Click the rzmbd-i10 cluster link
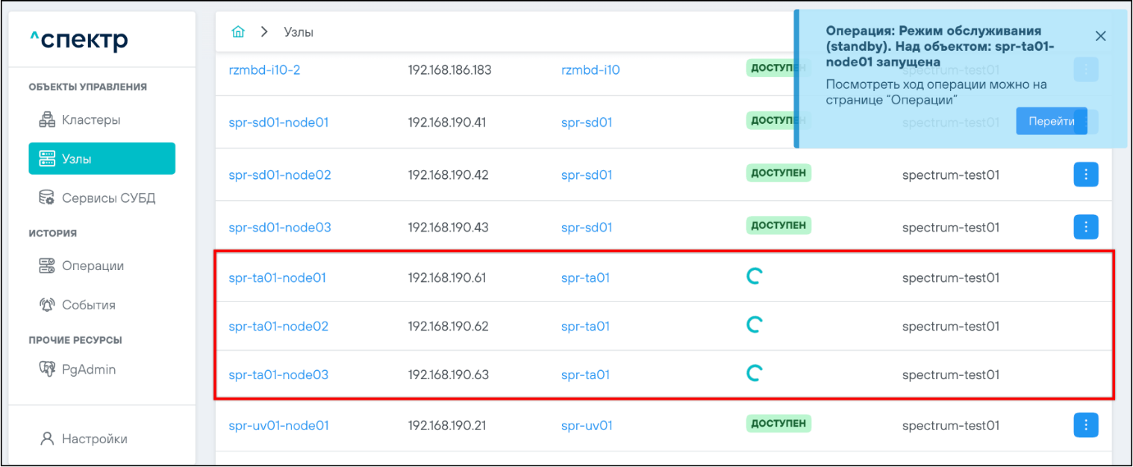 click(x=590, y=70)
